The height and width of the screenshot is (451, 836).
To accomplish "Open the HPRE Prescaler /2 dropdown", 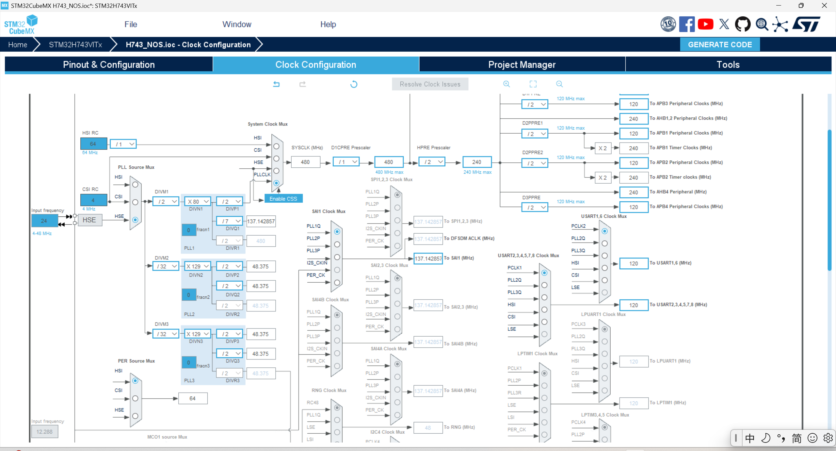I will 432,162.
